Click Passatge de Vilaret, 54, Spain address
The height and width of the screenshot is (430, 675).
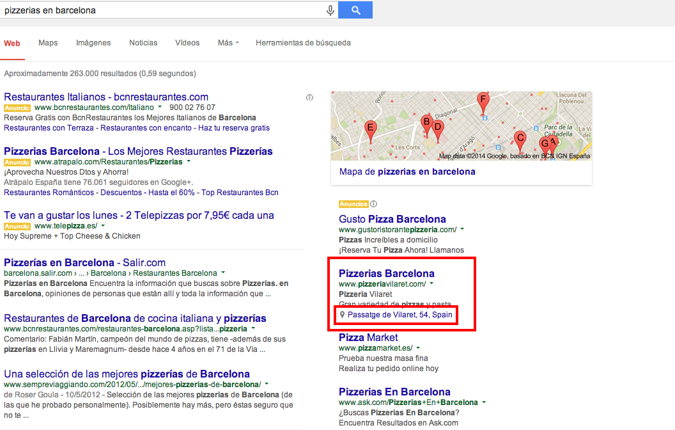click(x=400, y=315)
